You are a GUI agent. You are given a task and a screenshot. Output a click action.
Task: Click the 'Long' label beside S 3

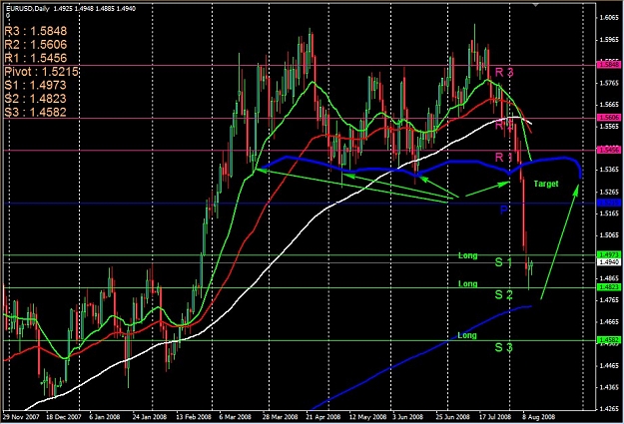[x=467, y=335]
